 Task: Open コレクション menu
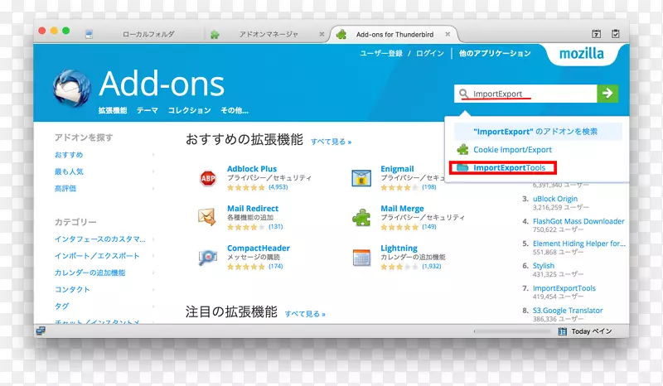[x=190, y=110]
